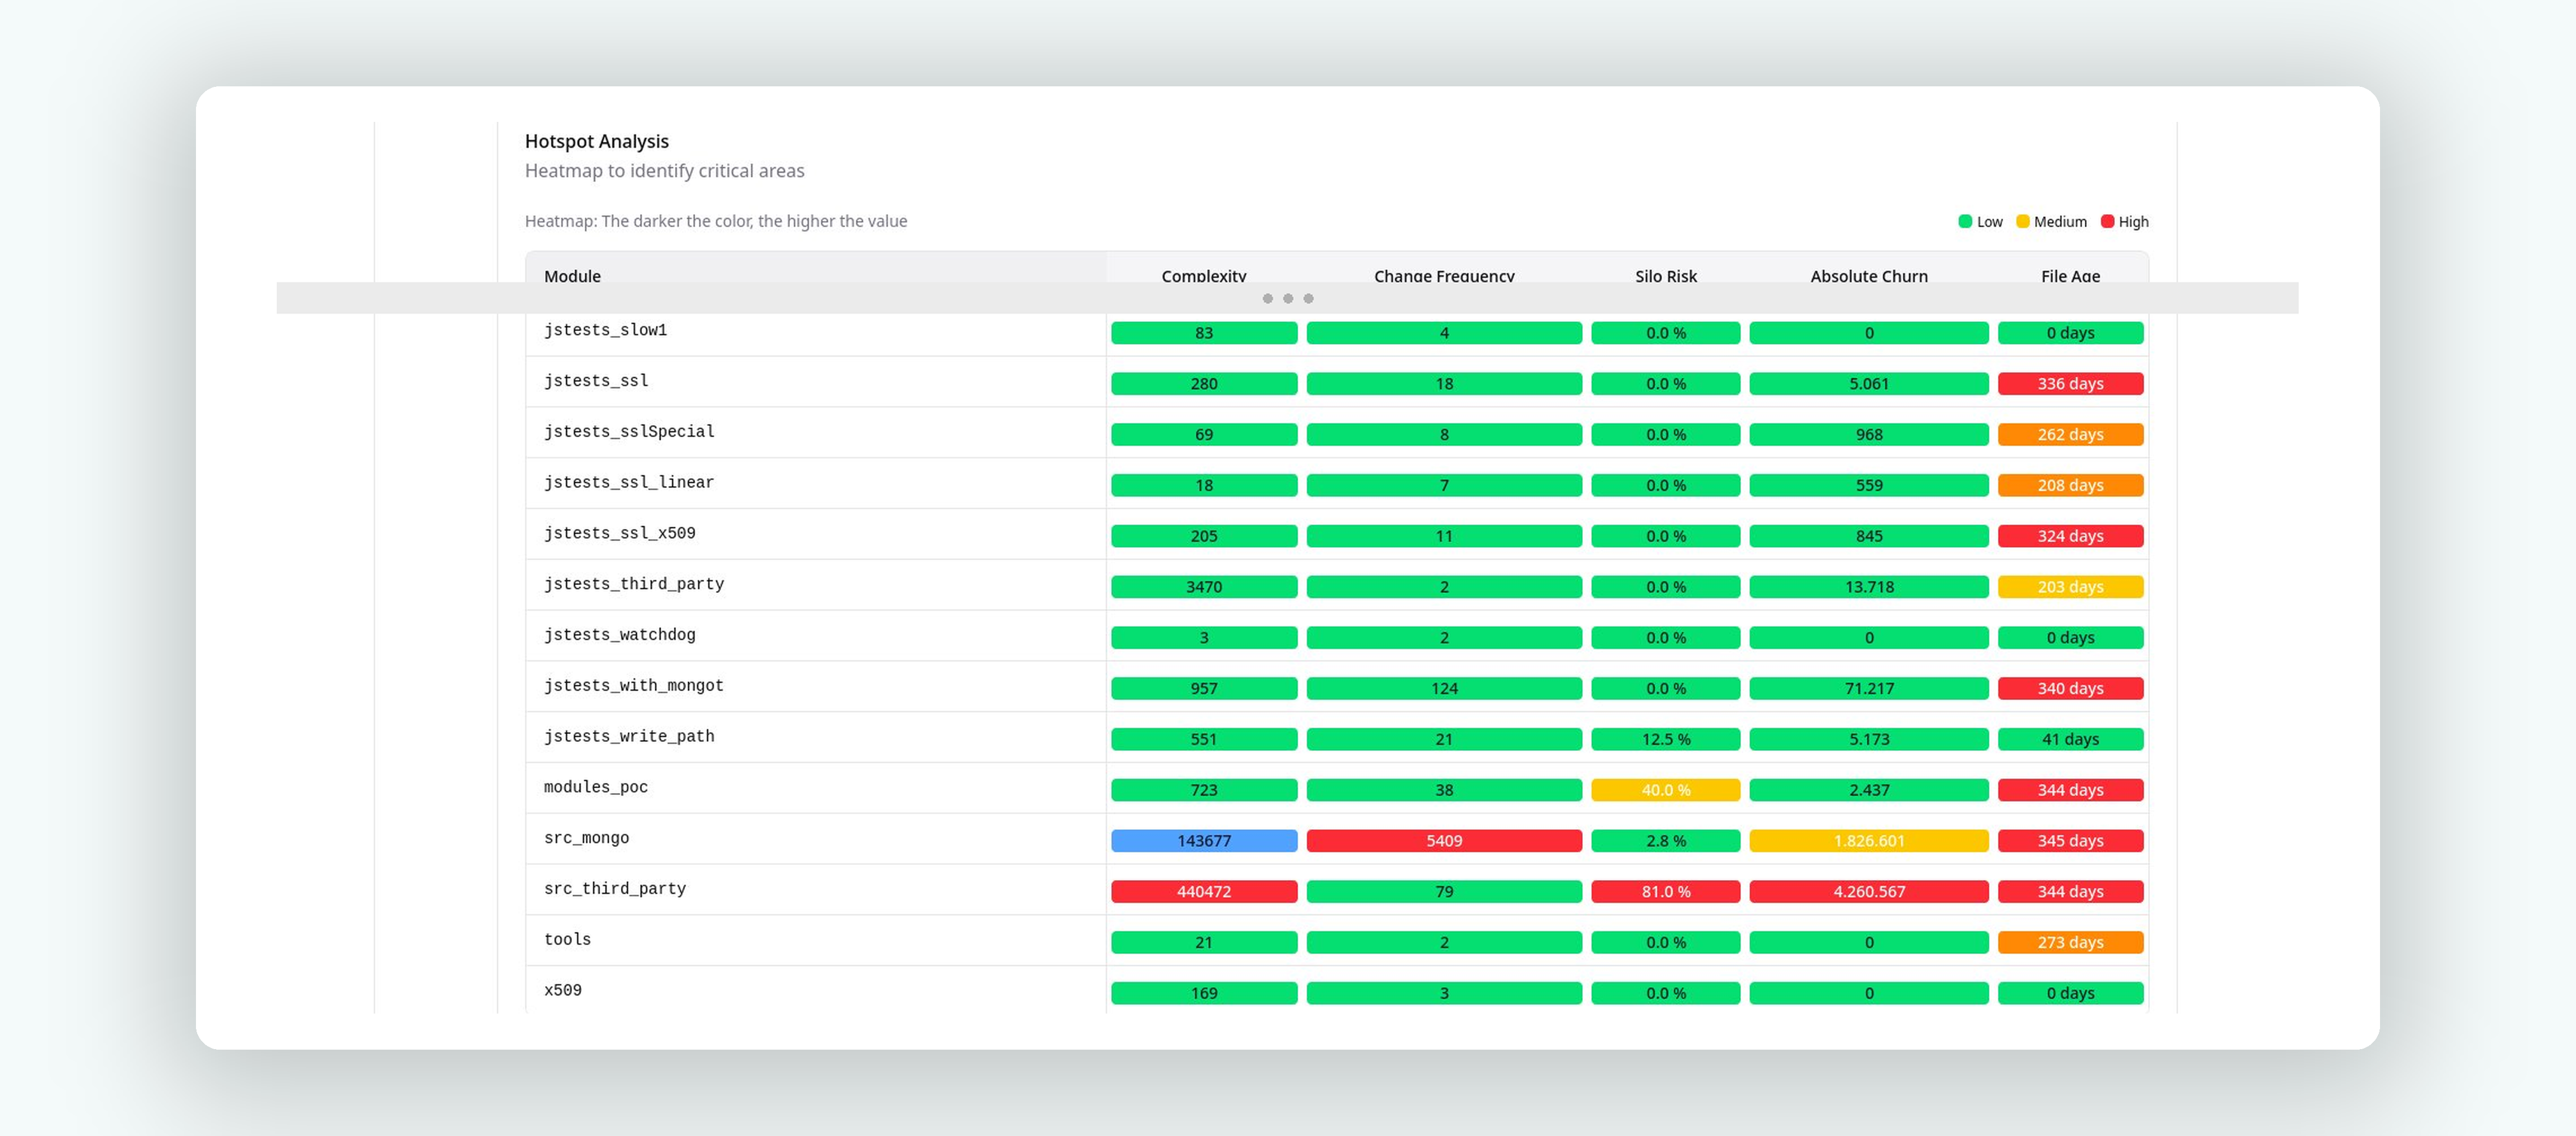The image size is (2576, 1136).
Task: Click the 12.5 % silo risk cell
Action: [x=1665, y=739]
